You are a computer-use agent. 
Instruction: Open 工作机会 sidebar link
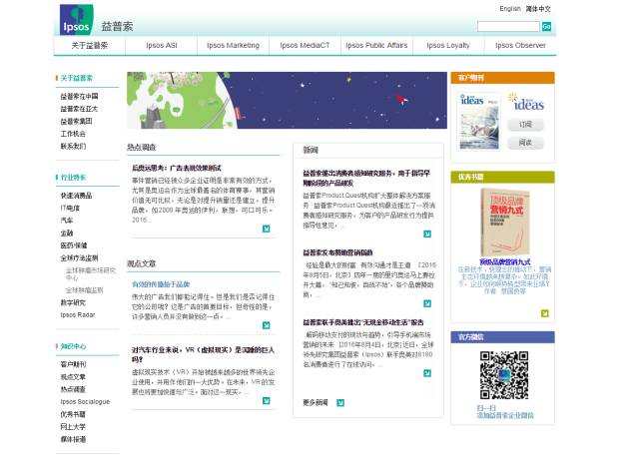pos(73,134)
